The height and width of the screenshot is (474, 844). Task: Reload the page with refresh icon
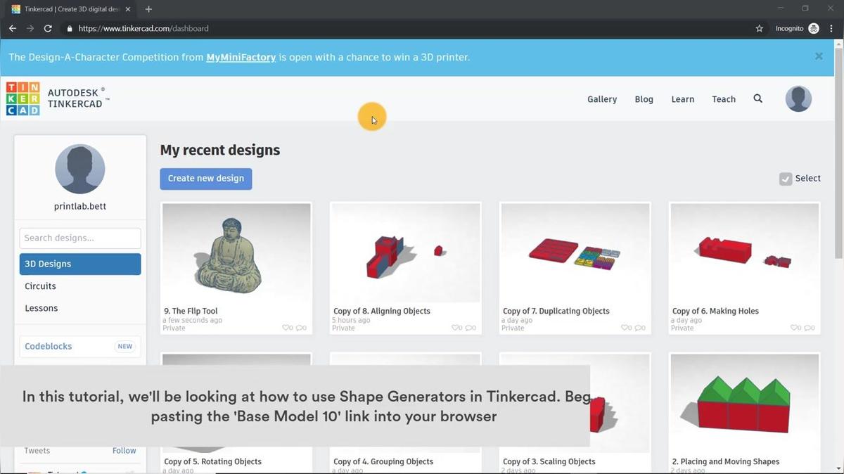coord(48,28)
